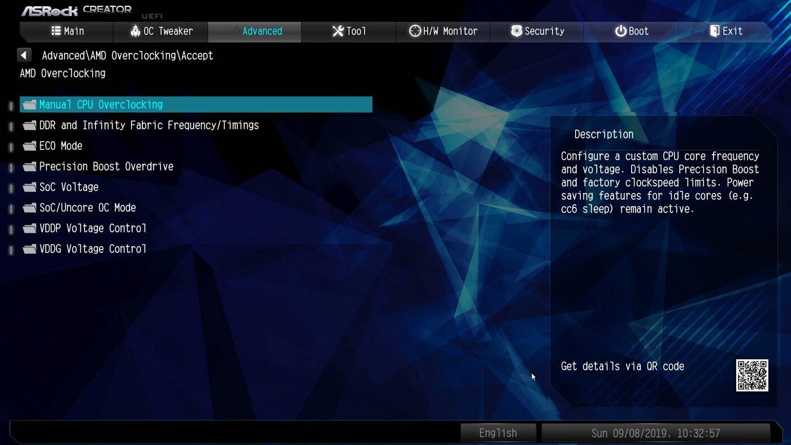Click the Get details via QR code text
Viewport: 791px width, 445px height.
coord(622,367)
